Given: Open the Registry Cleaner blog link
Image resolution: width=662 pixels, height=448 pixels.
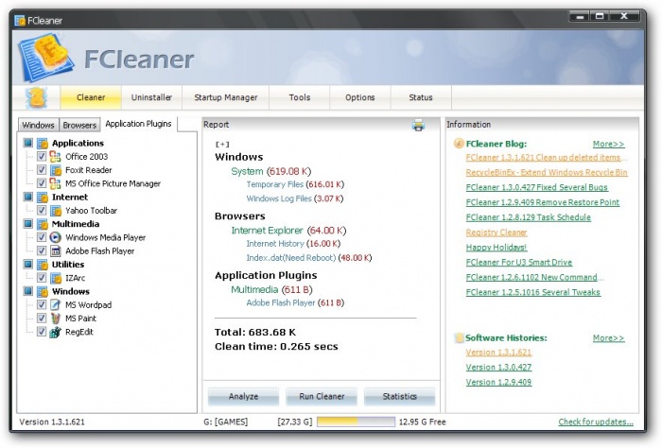Looking at the screenshot, I should (496, 233).
